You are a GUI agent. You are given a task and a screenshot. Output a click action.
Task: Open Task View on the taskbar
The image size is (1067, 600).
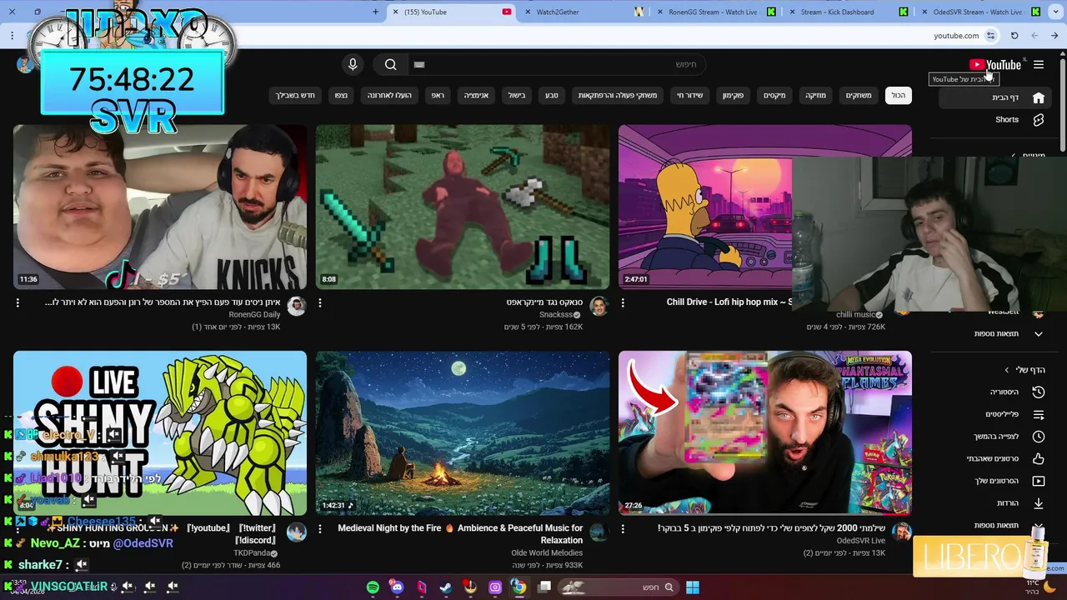pos(544,587)
